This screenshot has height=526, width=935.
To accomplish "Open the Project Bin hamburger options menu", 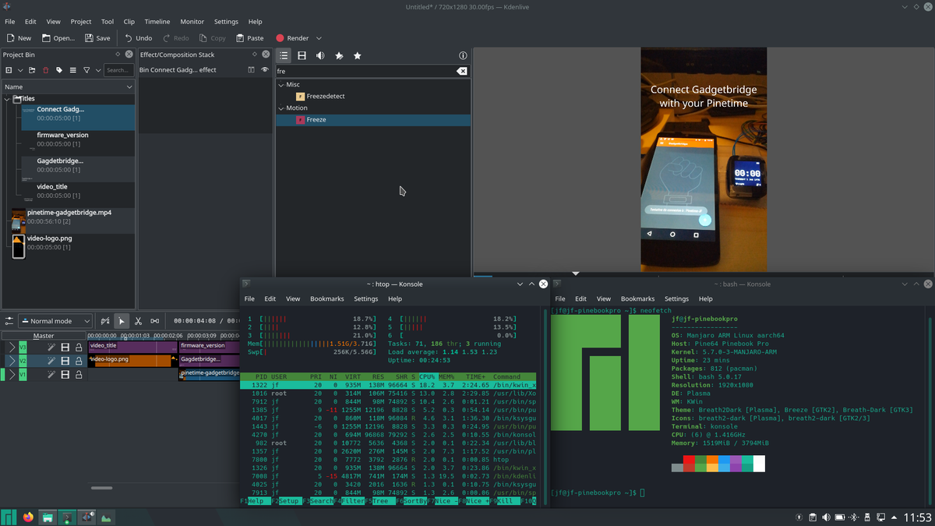I will [73, 70].
